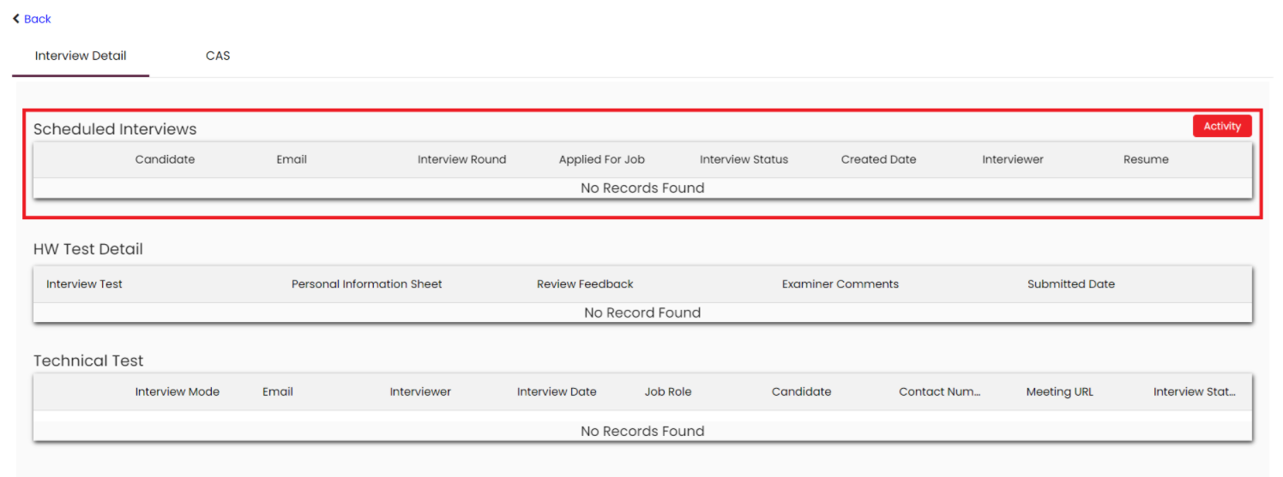The image size is (1283, 477).
Task: Click the truncated Contact Num... column header
Action: 939,392
